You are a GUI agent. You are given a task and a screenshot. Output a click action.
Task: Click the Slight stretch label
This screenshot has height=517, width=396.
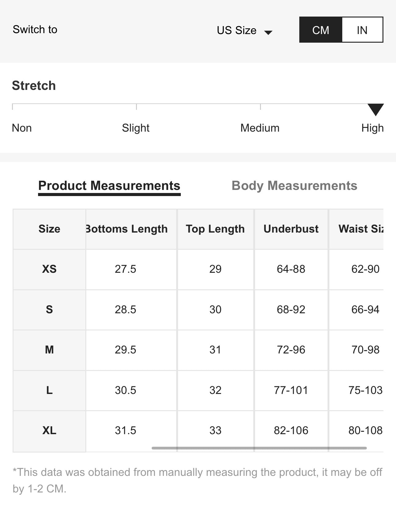coord(135,128)
